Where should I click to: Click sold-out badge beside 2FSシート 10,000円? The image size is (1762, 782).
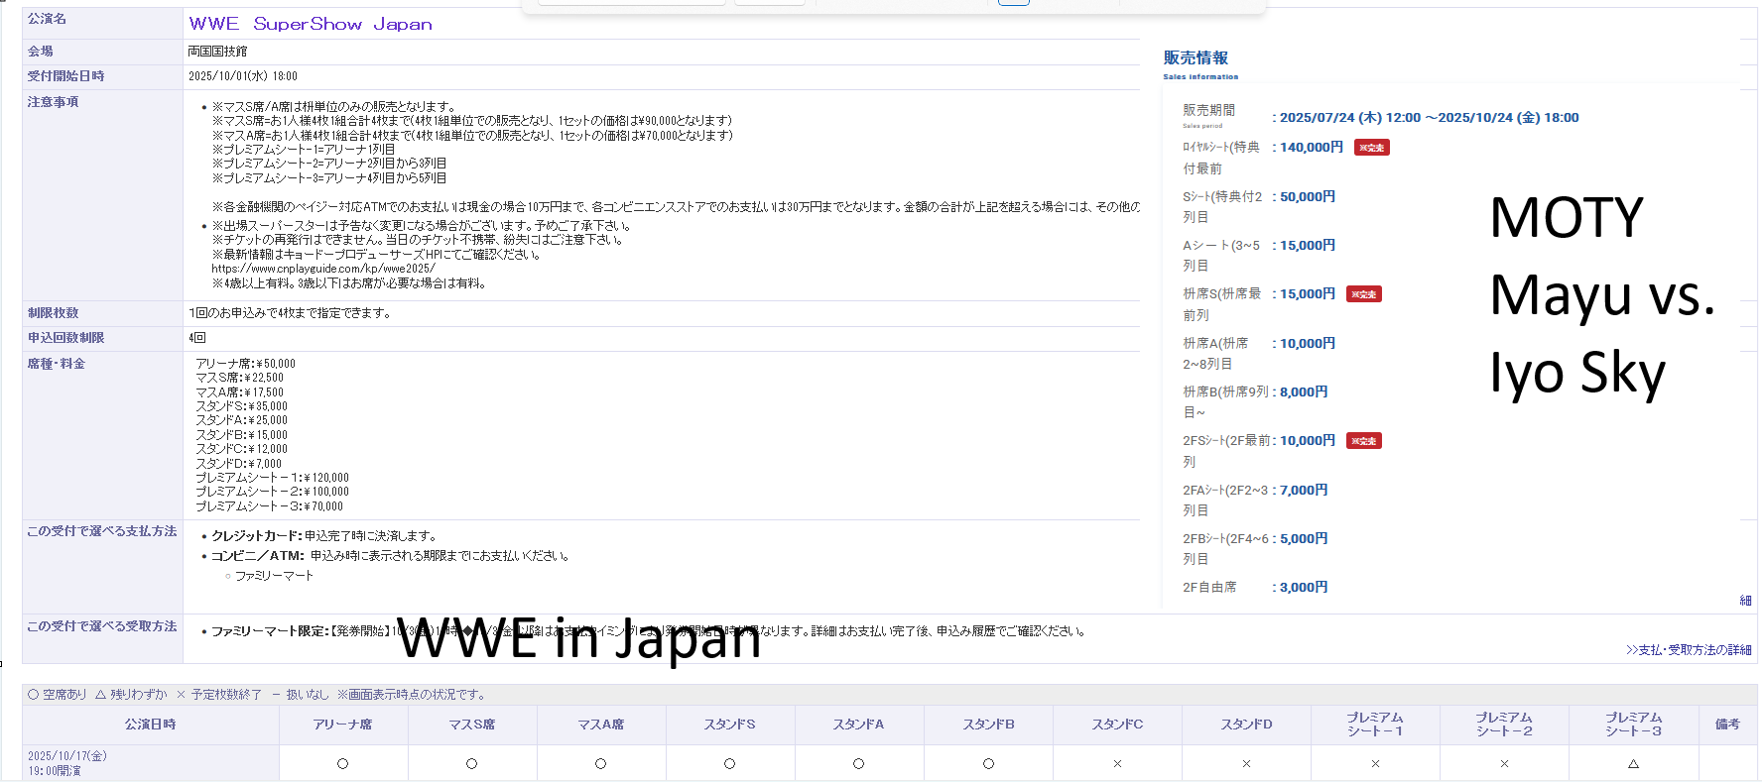tap(1364, 441)
